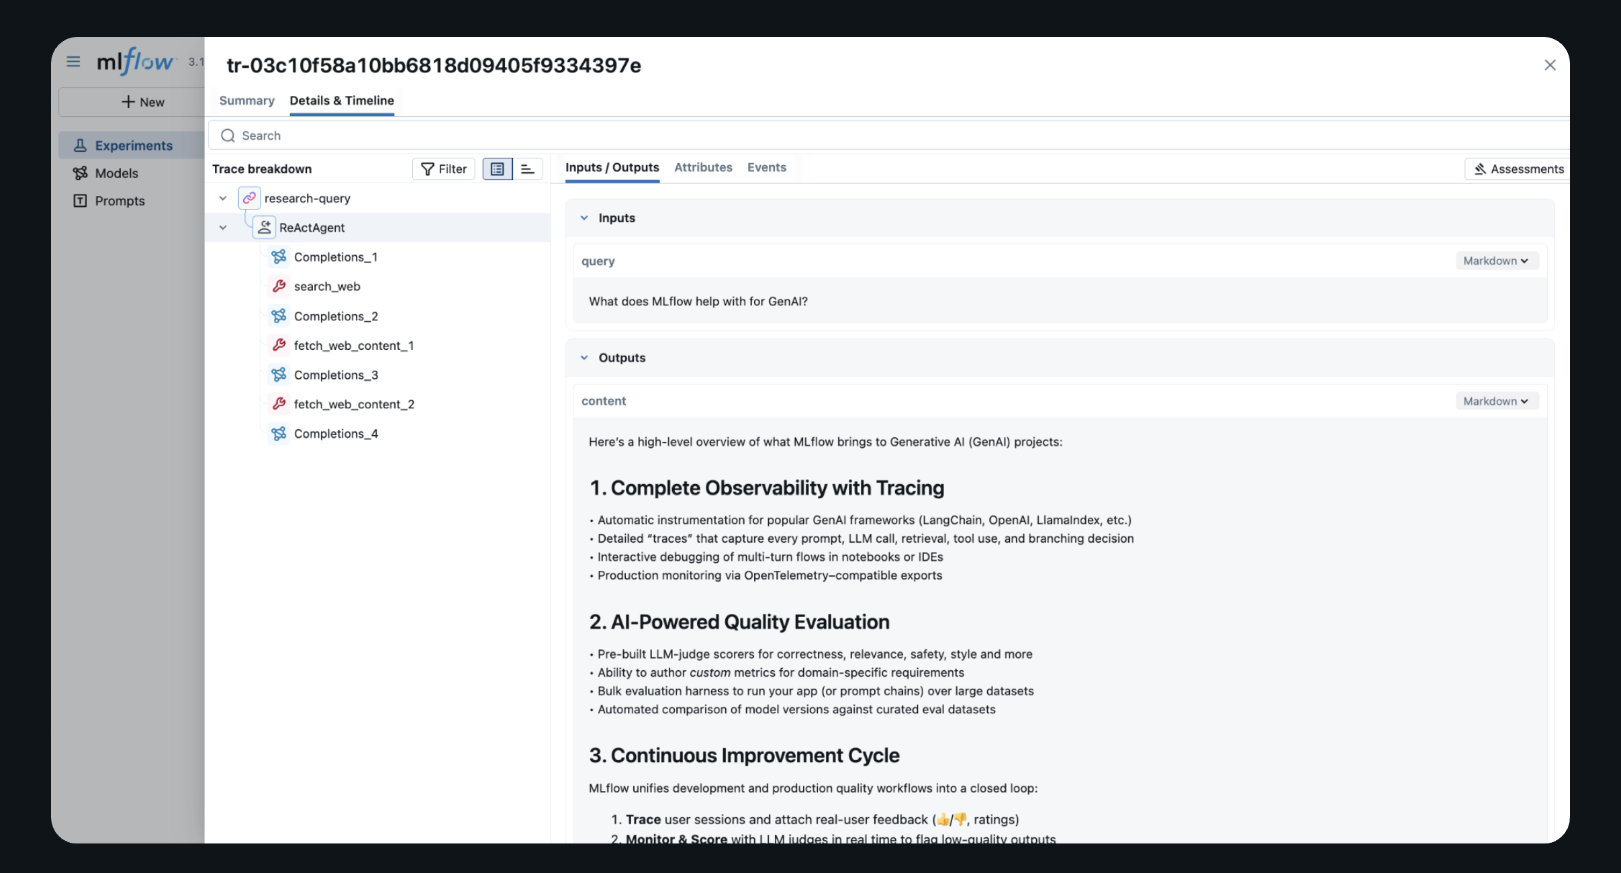Image resolution: width=1621 pixels, height=873 pixels.
Task: Switch to the Summary tab
Action: coord(246,101)
